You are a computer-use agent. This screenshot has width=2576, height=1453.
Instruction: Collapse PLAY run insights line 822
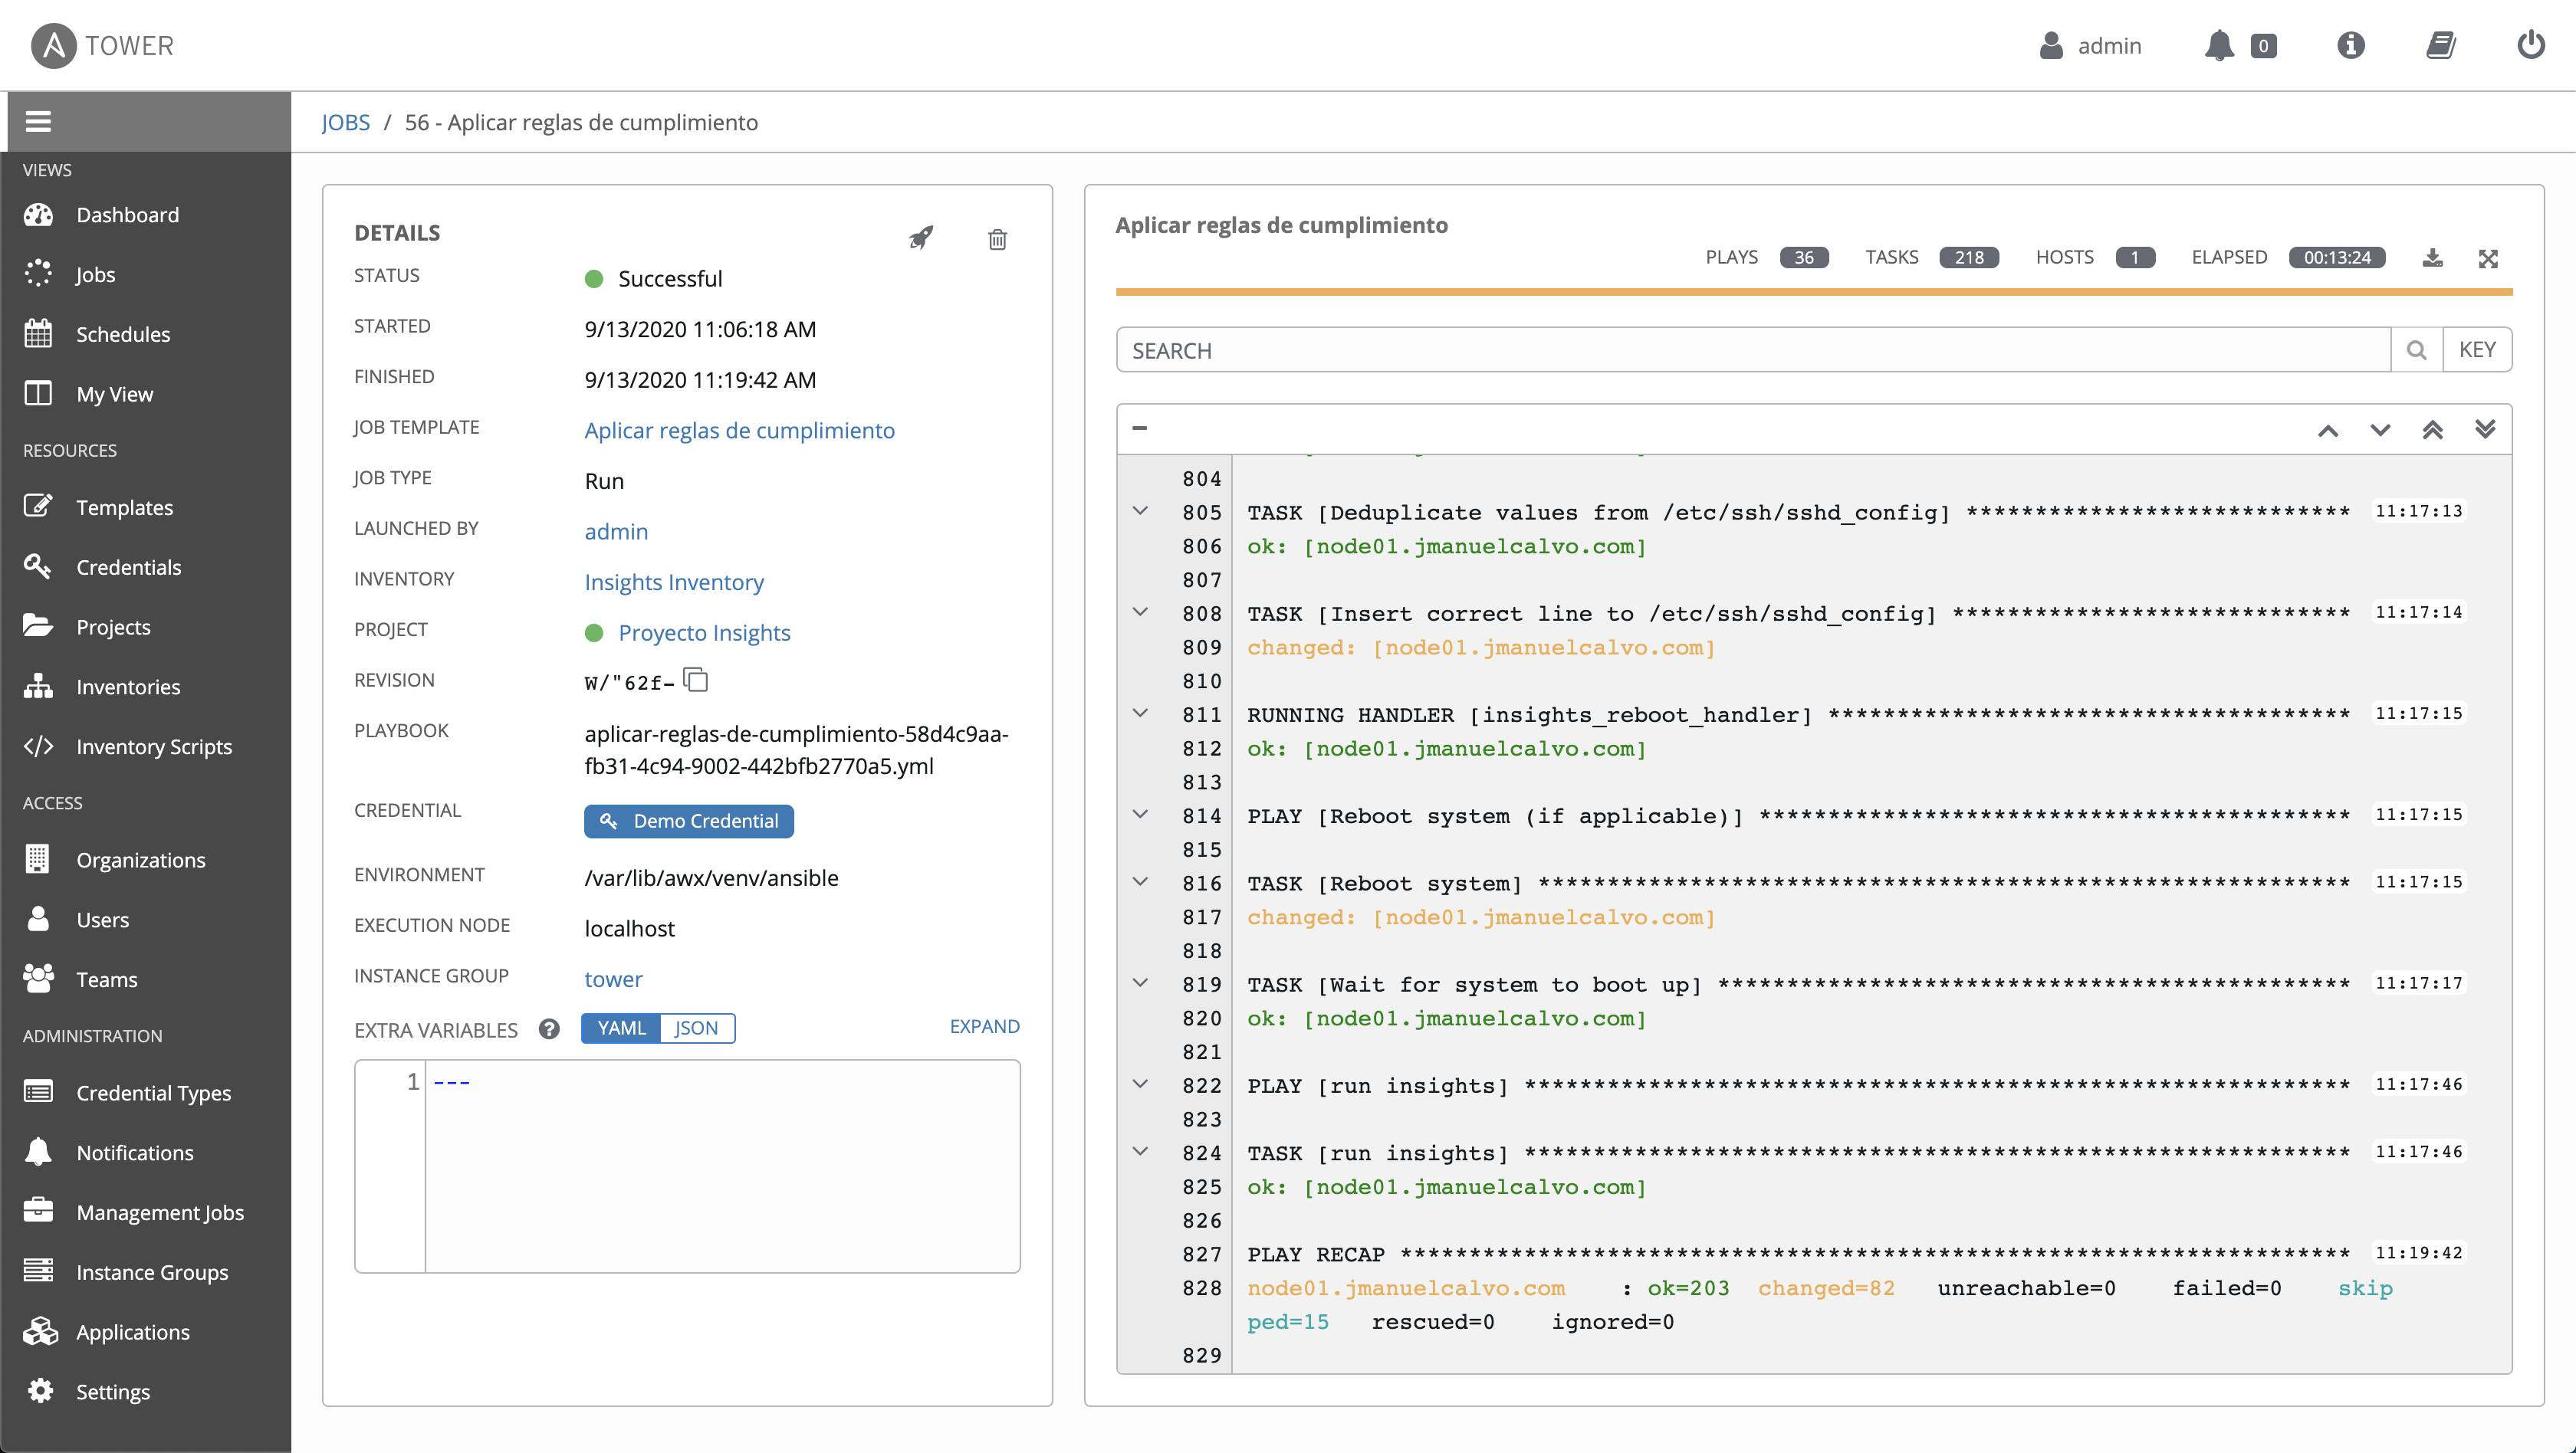point(1140,1084)
